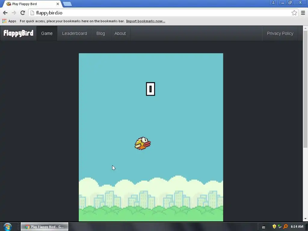The width and height of the screenshot is (308, 231).
Task: Open the Chrome hamburger menu
Action: 303,13
